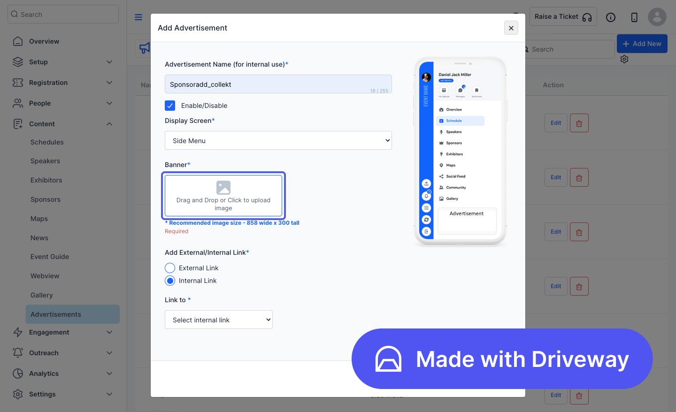The image size is (676, 412).
Task: Click the Registration ticket icon
Action: pyautogui.click(x=18, y=83)
